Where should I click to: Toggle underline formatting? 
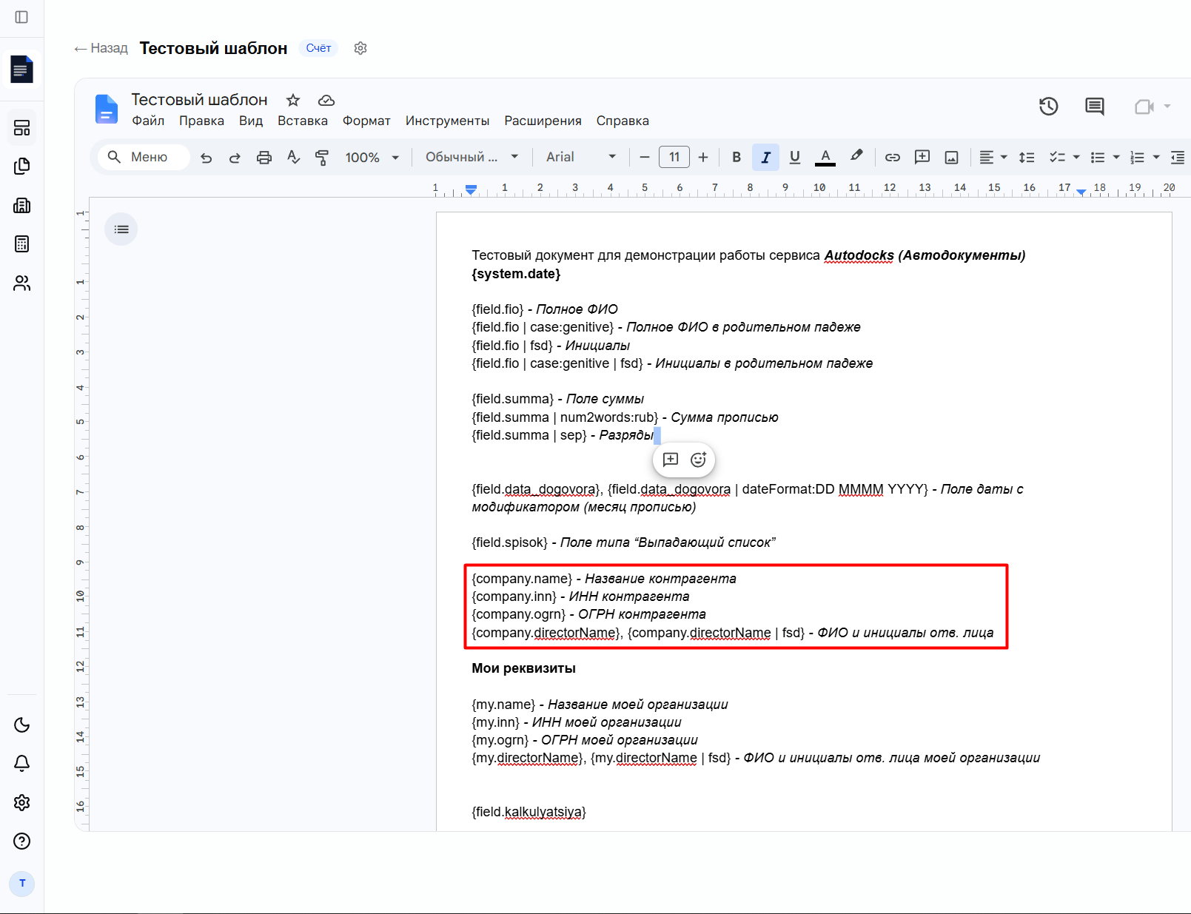click(795, 157)
